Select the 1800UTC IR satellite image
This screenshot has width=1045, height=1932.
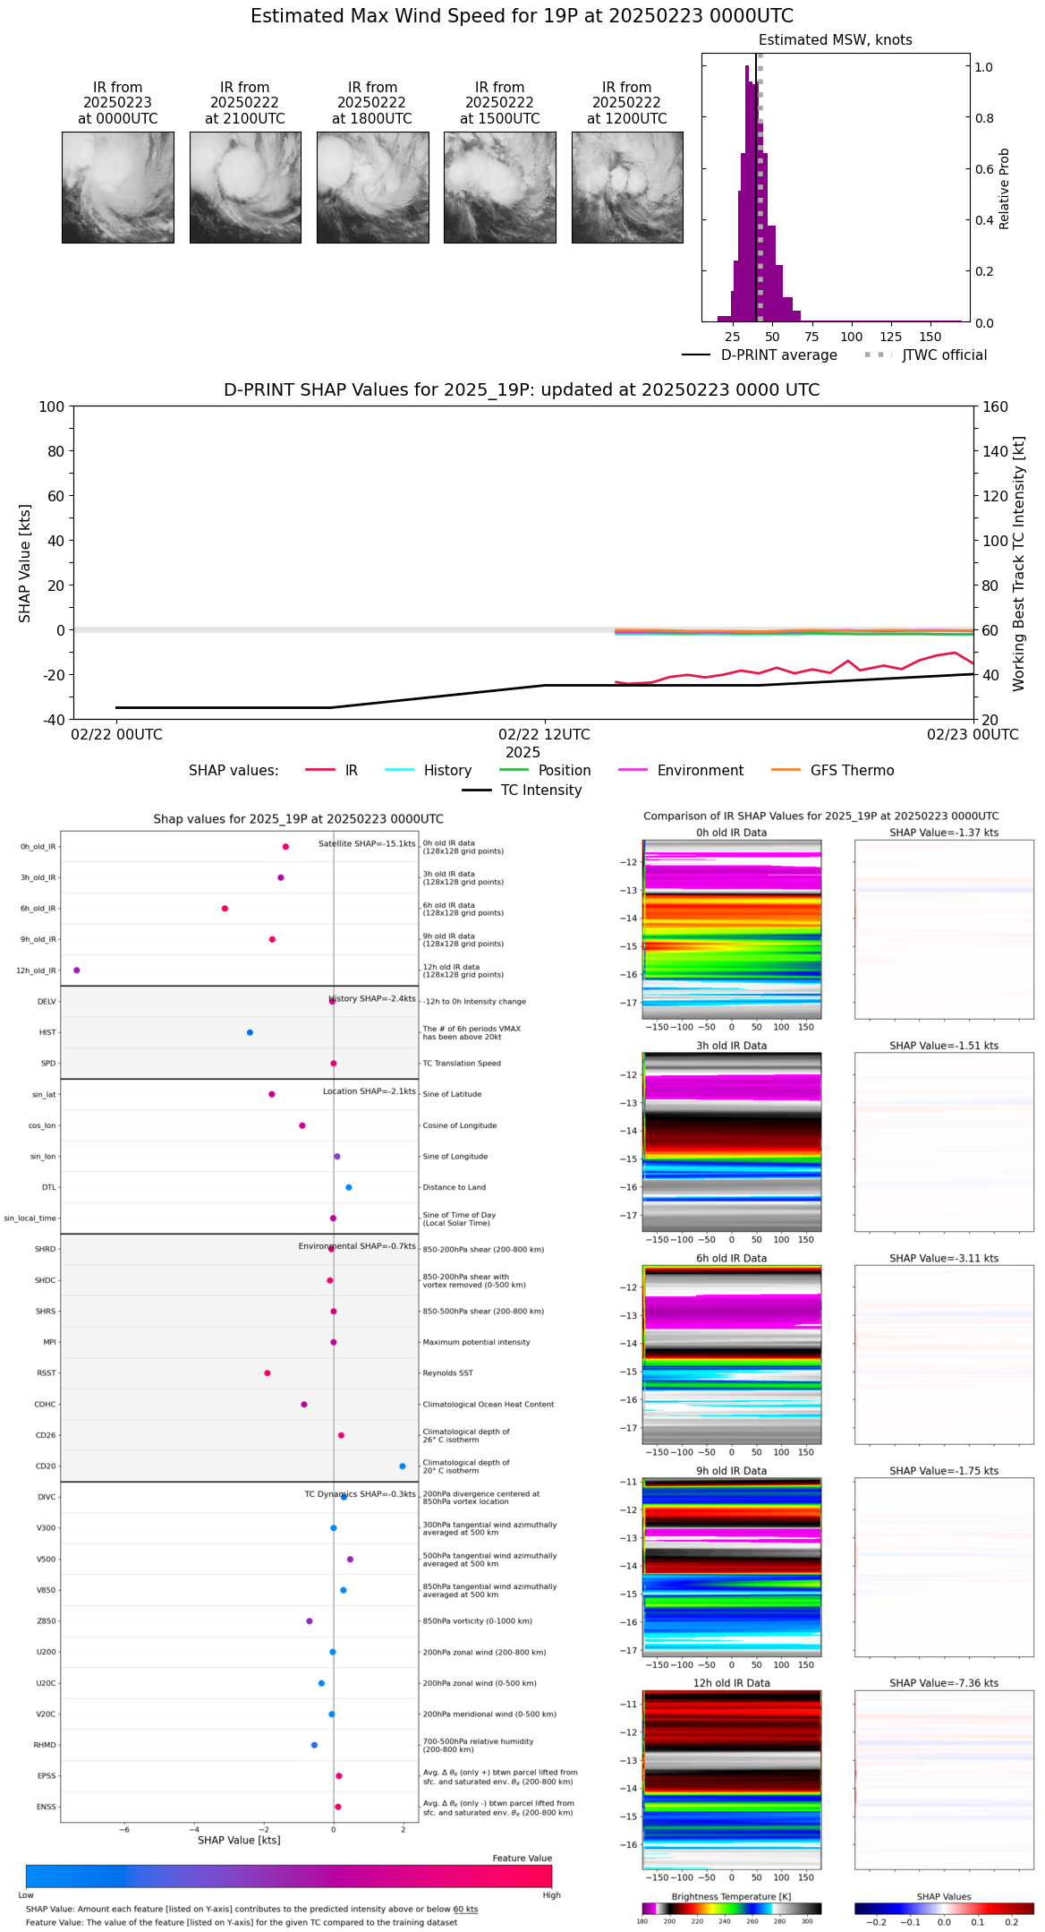click(x=372, y=187)
